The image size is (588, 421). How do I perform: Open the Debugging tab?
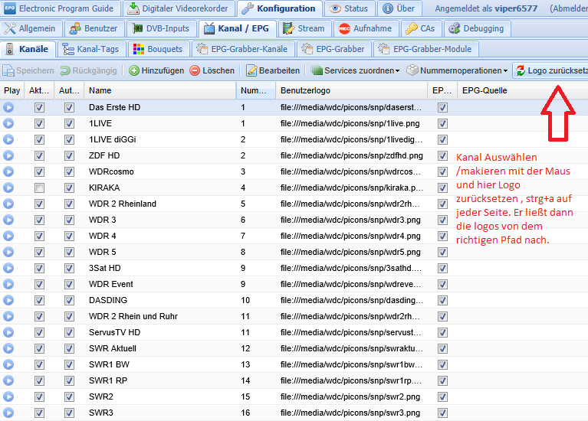point(477,28)
